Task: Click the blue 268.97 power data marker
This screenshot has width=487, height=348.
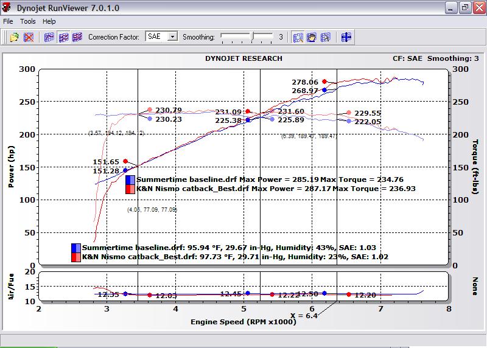Action: tap(324, 90)
